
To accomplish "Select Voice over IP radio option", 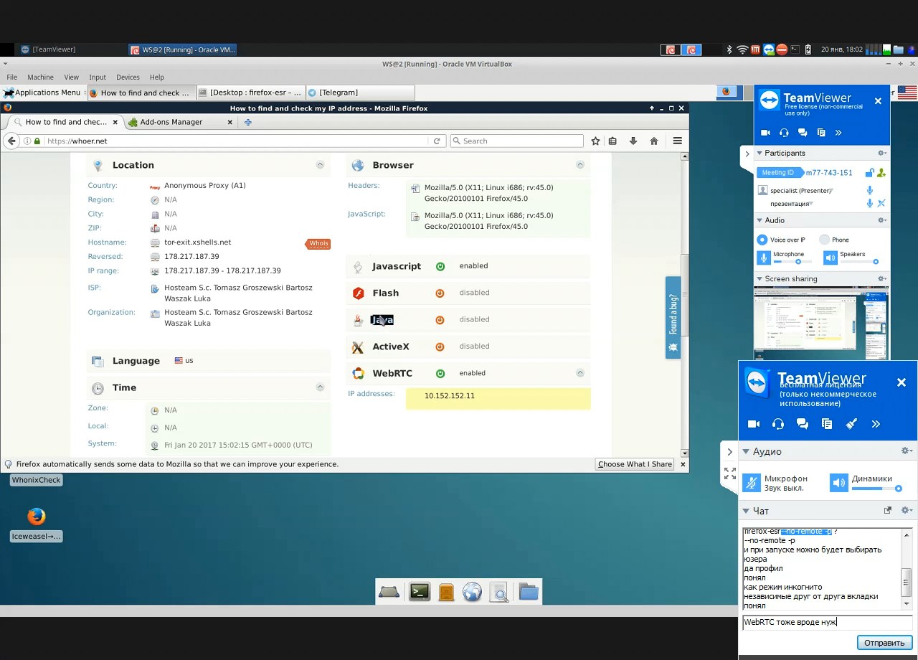I will tap(762, 240).
